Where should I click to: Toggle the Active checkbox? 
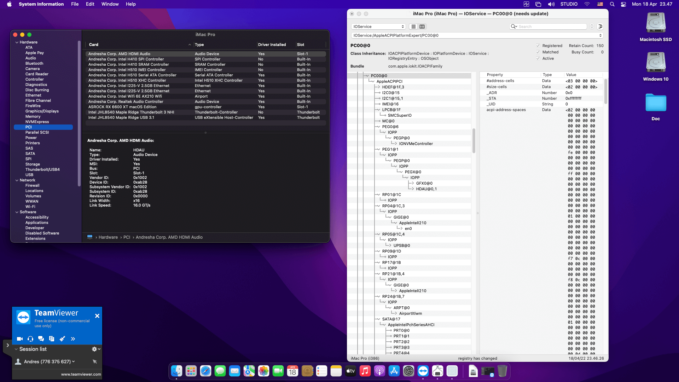tap(538, 58)
